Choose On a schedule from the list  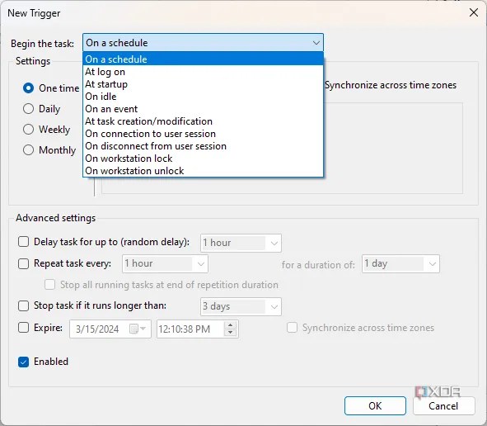coord(203,59)
